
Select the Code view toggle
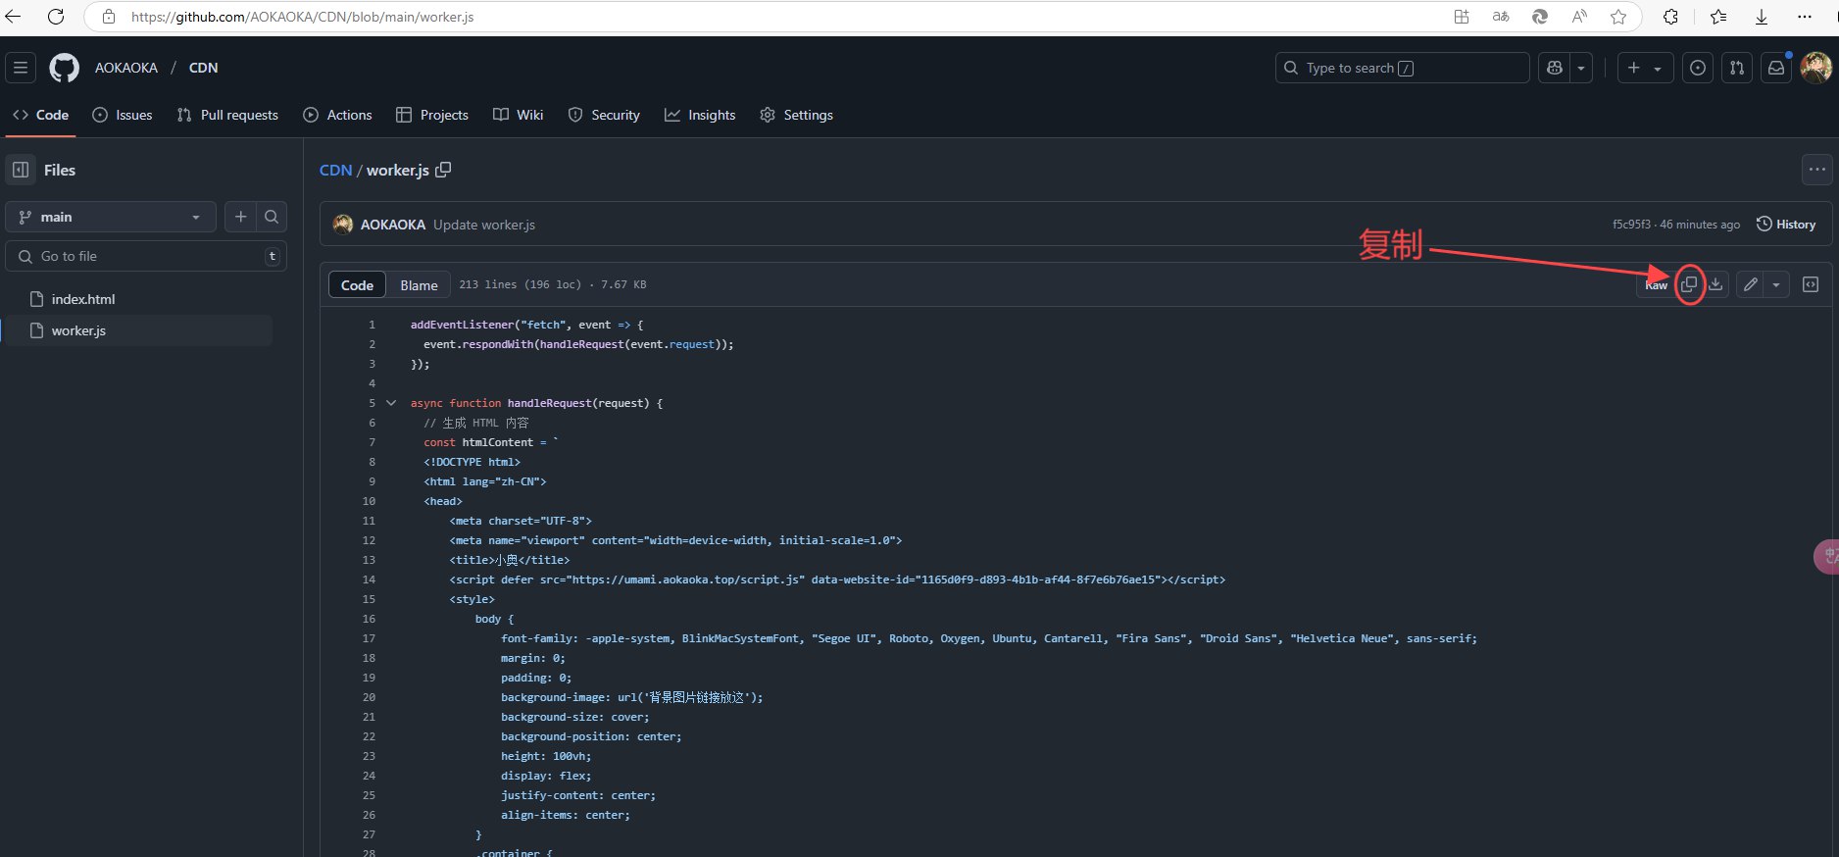(357, 285)
